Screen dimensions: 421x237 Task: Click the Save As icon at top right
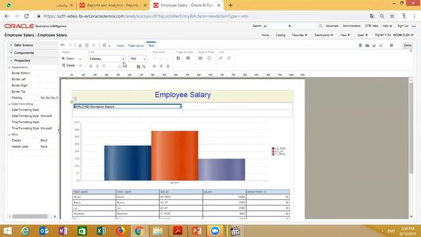pyautogui.click(x=381, y=45)
